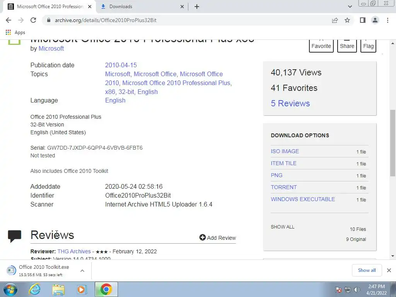The height and width of the screenshot is (297, 396).
Task: Click SHOW ALL files
Action: pyautogui.click(x=282, y=227)
